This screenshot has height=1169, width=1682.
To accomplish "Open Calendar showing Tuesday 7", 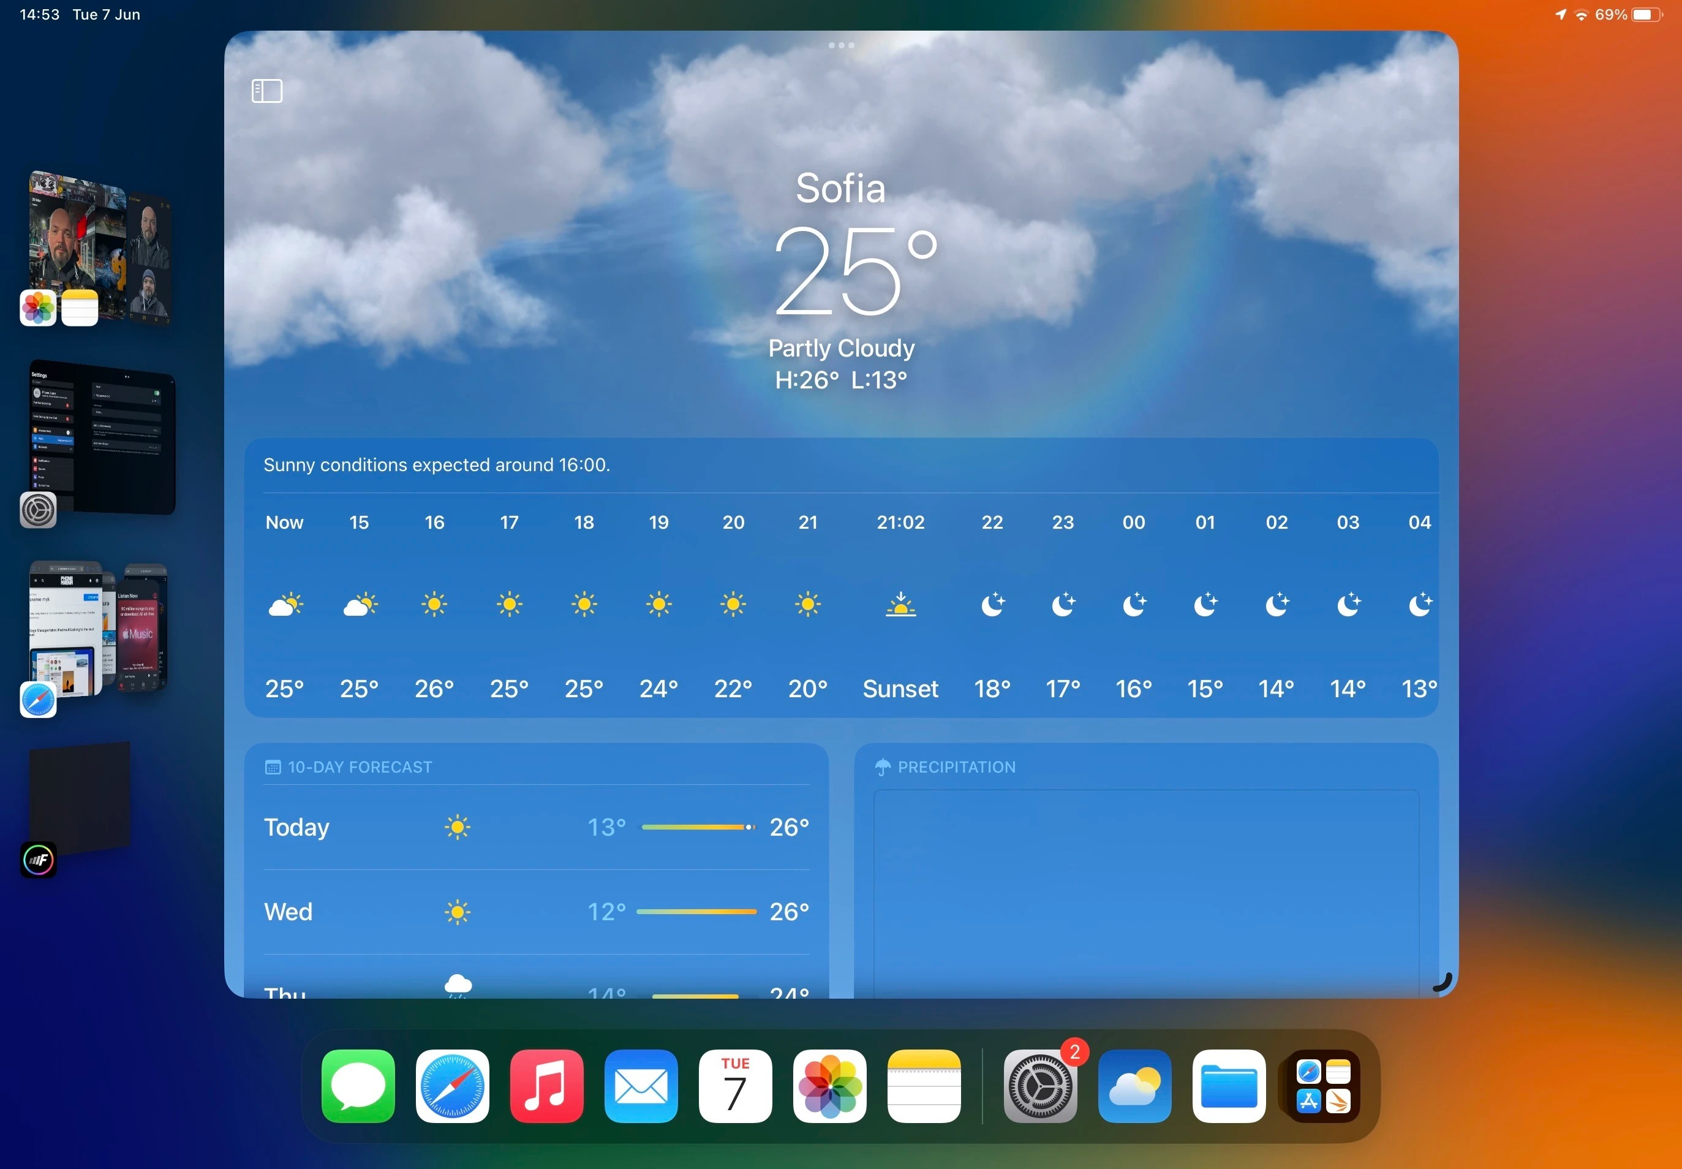I will point(734,1086).
